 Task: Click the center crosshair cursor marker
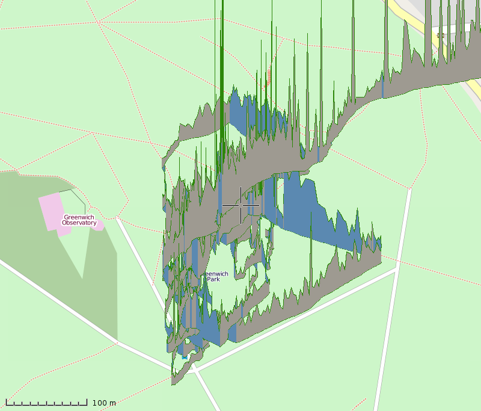click(x=241, y=205)
